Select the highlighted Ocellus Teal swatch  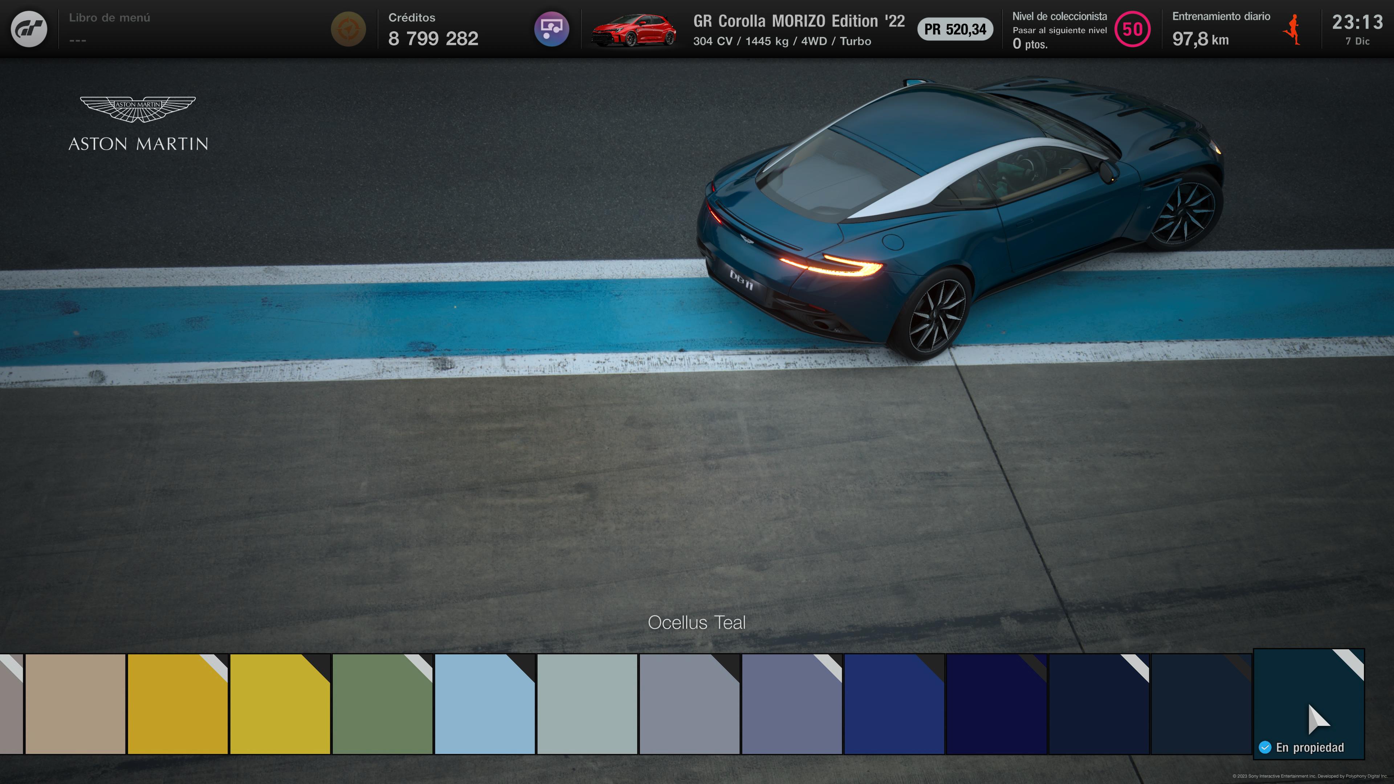1308,703
